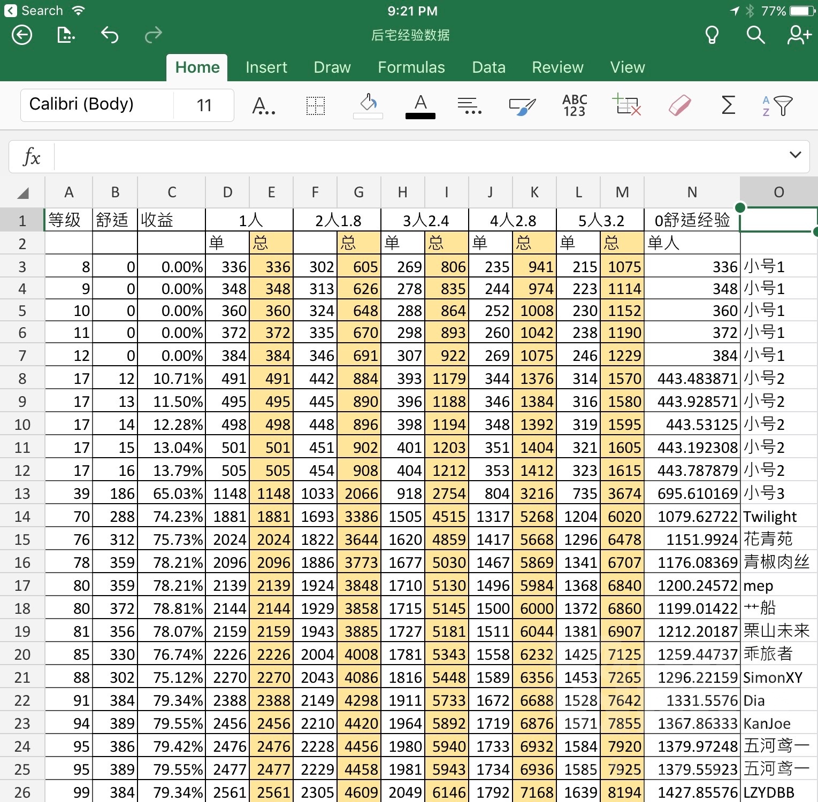Open ABC 123 number format options
Screen dimensions: 818x802
click(575, 106)
